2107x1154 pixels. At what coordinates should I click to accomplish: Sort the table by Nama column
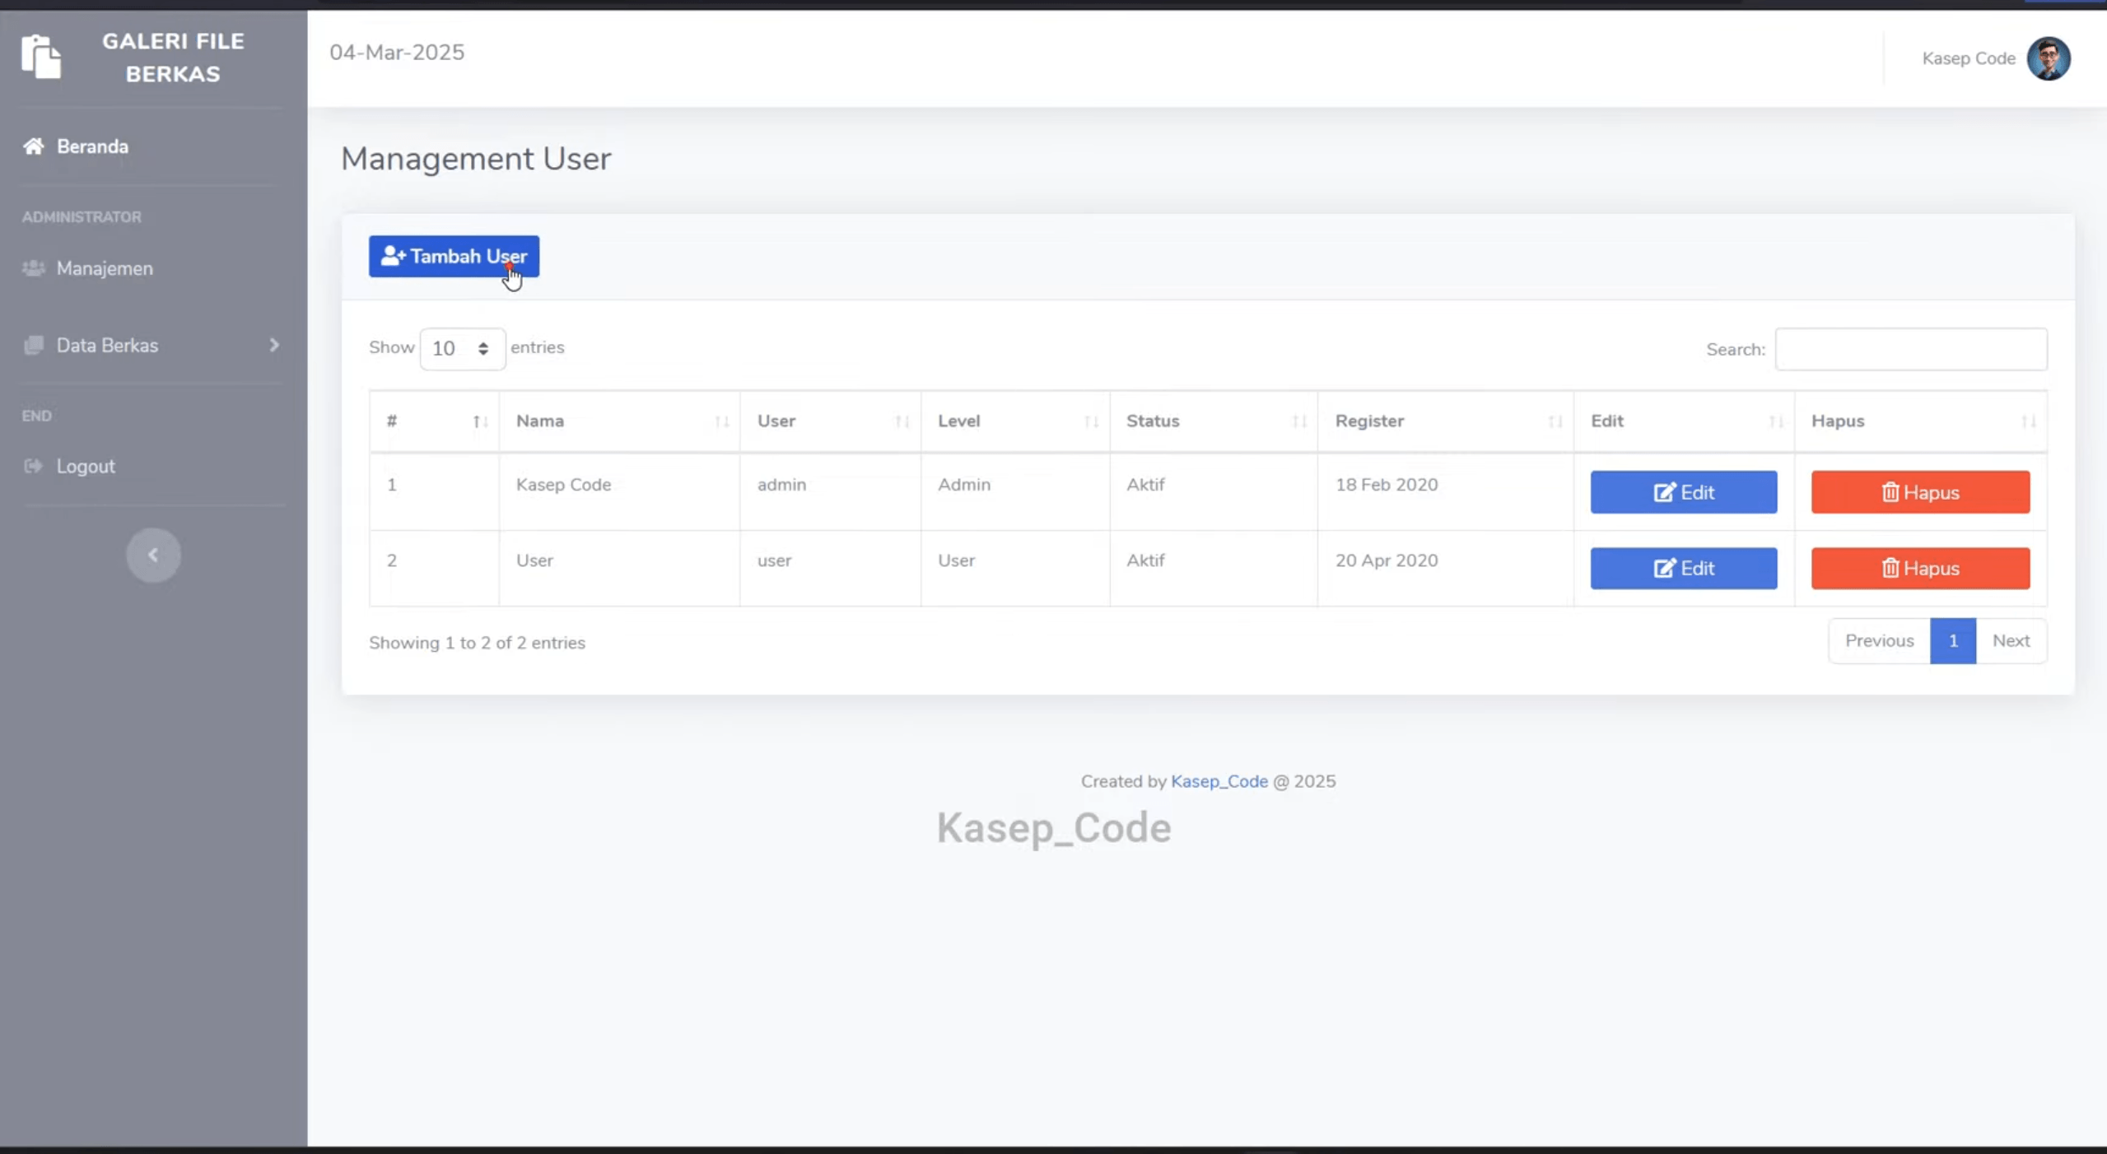619,421
